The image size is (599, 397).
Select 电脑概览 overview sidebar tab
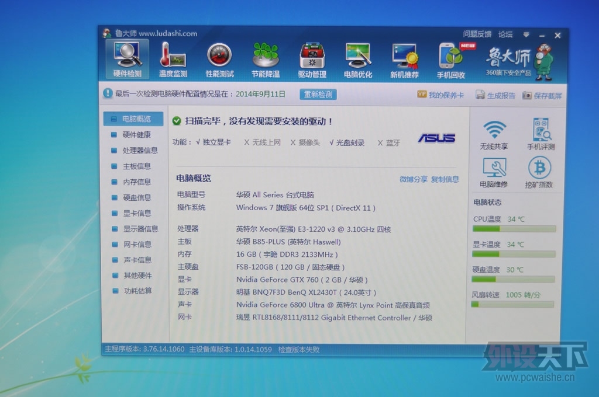tap(133, 119)
